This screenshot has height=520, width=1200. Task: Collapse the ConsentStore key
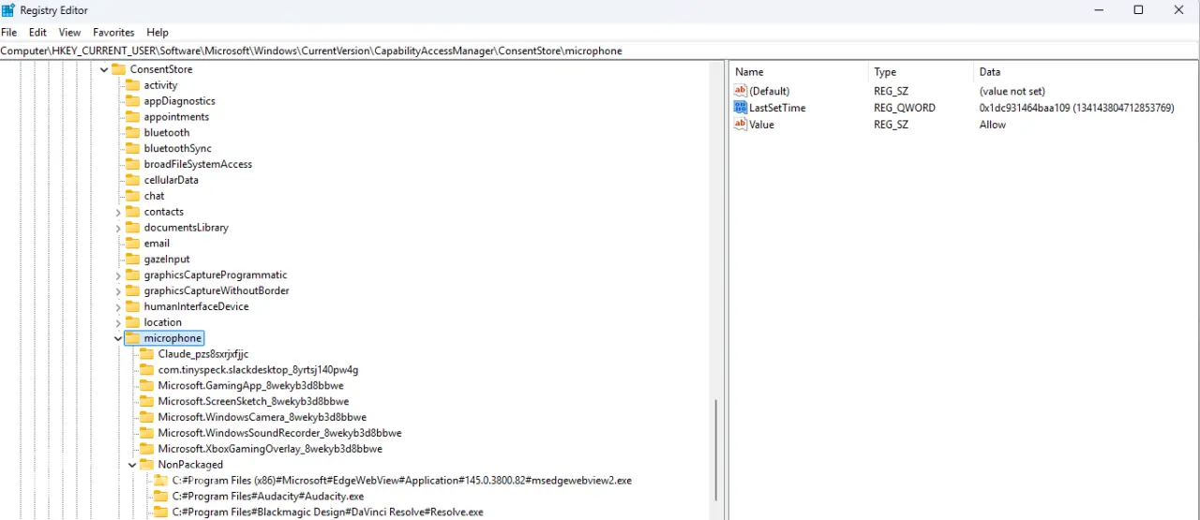click(104, 69)
